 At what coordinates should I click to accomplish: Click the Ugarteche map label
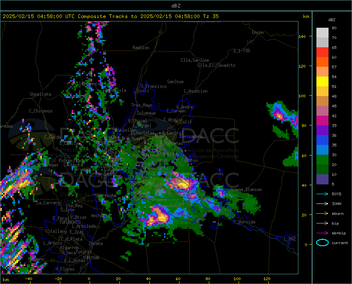point(106,196)
